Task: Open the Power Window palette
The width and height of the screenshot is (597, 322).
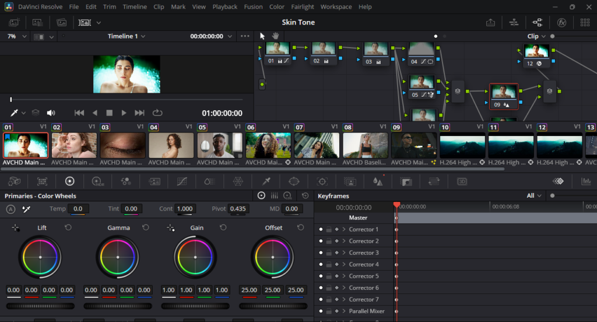Action: [294, 181]
